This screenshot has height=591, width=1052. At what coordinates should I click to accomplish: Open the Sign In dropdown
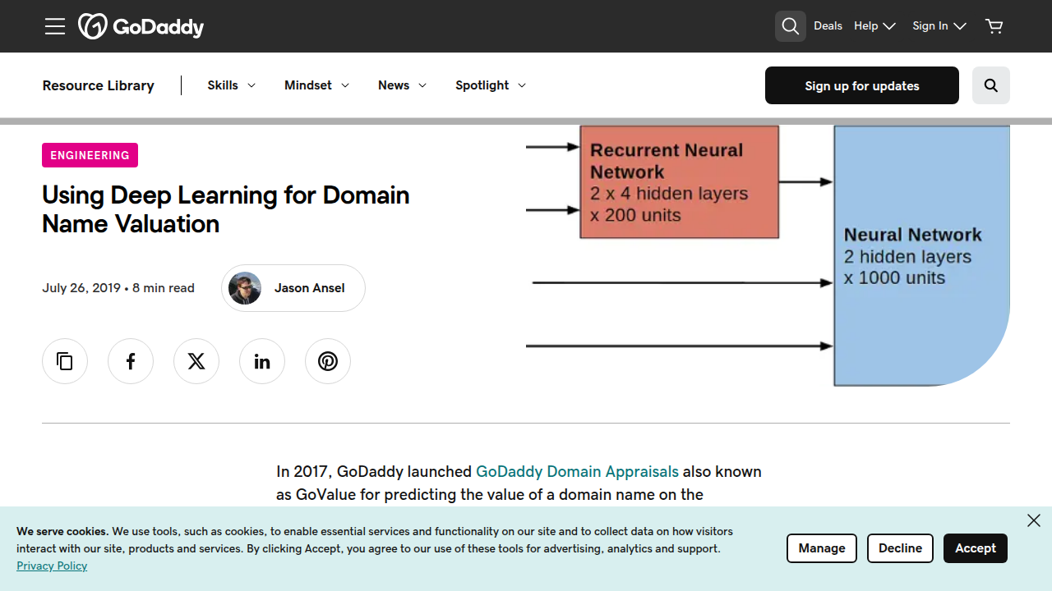click(x=939, y=26)
